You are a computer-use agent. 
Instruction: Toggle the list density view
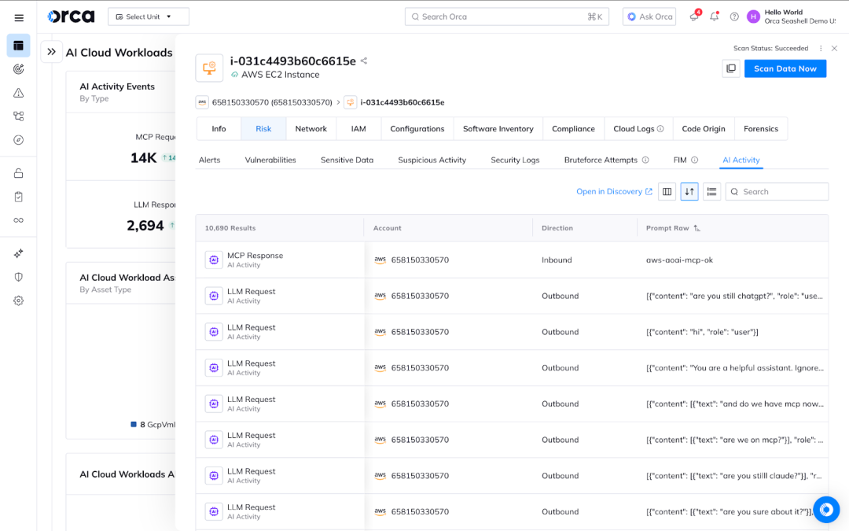coord(711,191)
